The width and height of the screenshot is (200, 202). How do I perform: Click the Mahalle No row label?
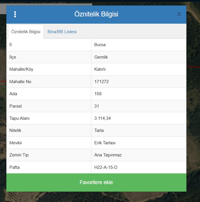coord(20,82)
